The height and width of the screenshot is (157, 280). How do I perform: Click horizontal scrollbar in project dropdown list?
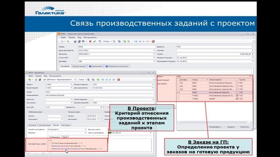pos(213,122)
